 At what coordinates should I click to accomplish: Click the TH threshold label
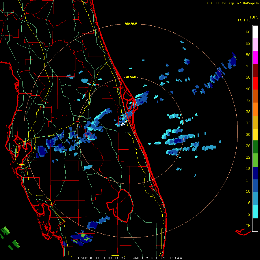[248, 225]
